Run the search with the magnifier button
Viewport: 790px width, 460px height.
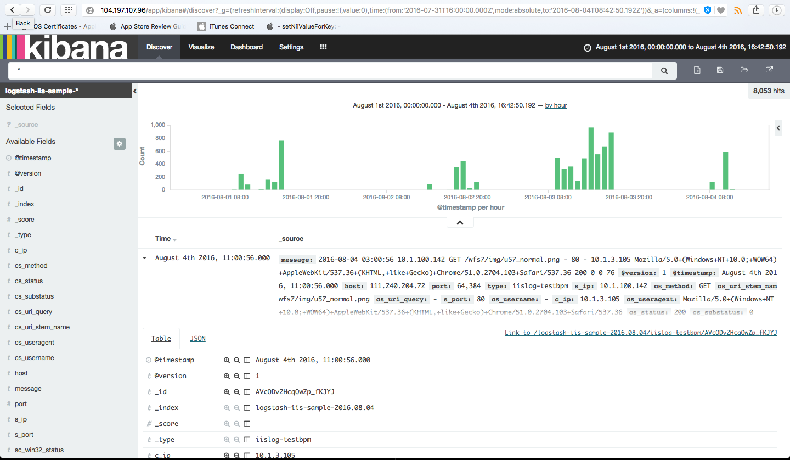point(664,70)
